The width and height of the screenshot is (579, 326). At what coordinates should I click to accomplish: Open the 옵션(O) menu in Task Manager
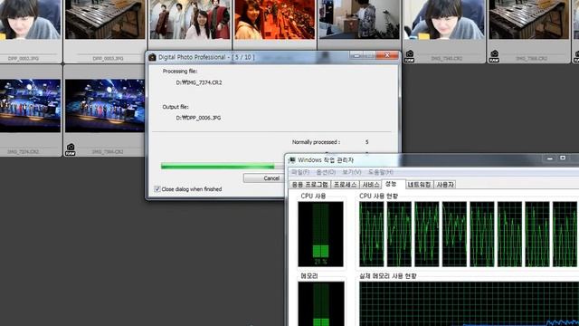click(326, 172)
